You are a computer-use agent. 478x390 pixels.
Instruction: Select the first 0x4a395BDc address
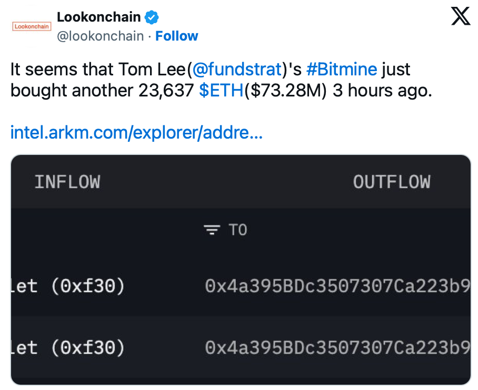(337, 286)
